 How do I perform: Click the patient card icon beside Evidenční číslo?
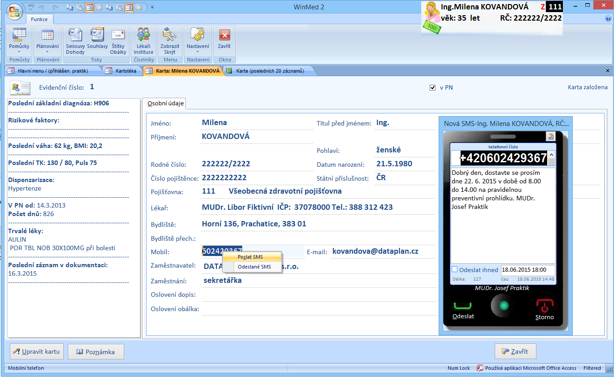(x=20, y=87)
